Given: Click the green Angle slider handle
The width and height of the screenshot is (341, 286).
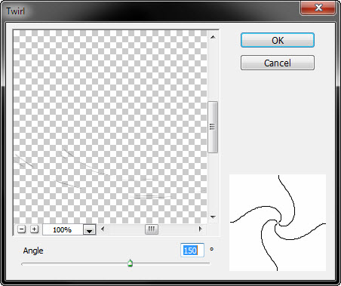Looking at the screenshot, I should [130, 263].
